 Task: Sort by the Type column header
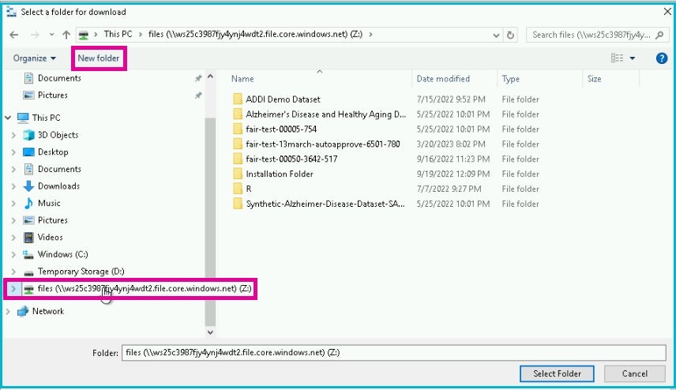[x=510, y=79]
